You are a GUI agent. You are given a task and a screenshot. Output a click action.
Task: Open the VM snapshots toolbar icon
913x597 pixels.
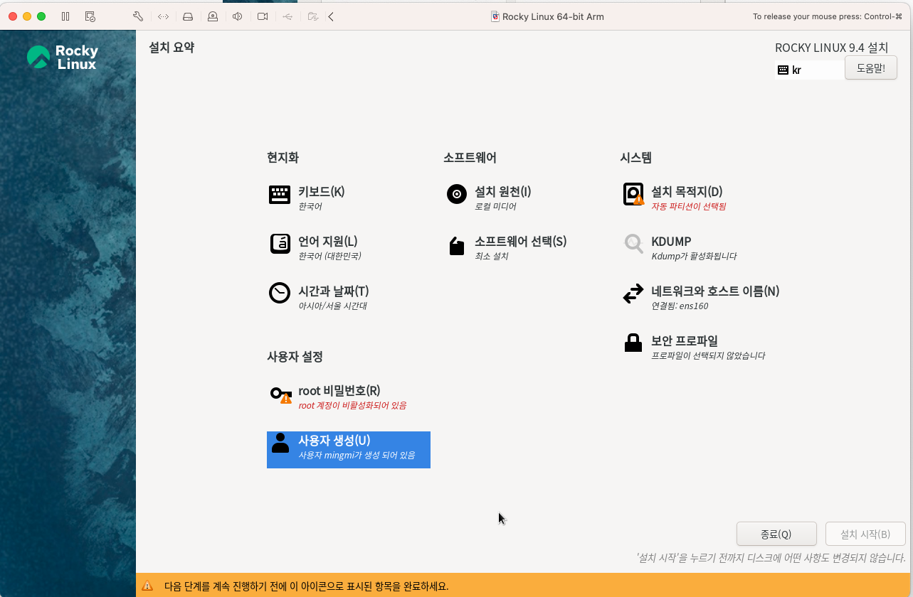click(90, 16)
